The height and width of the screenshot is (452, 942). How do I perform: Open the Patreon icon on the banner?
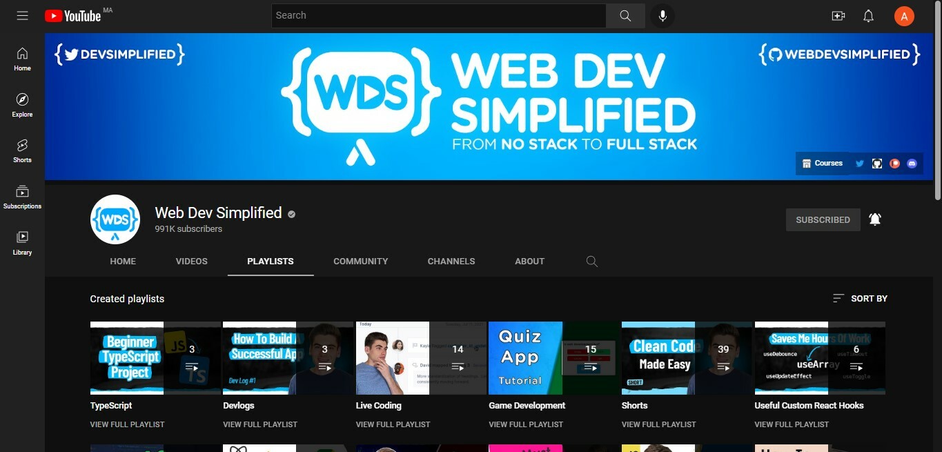point(894,163)
